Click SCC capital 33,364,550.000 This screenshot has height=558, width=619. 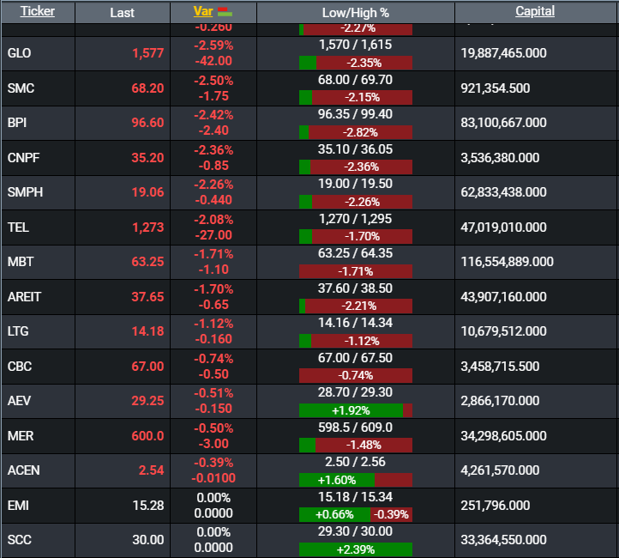504,540
